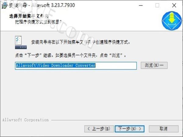Click the 点击“下一步”继续 instruction text
This screenshot has height=137, width=183.
(33, 55)
